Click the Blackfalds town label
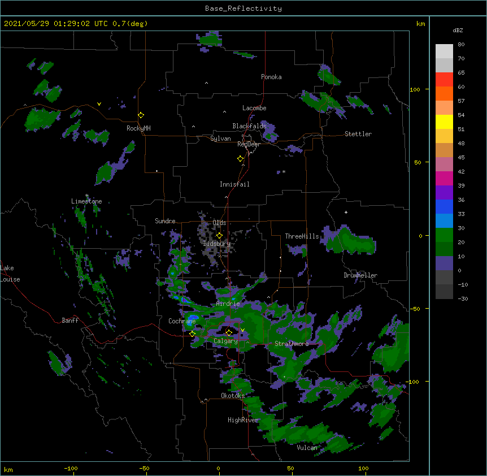Viewport: 487px width, 476px height. pos(249,126)
